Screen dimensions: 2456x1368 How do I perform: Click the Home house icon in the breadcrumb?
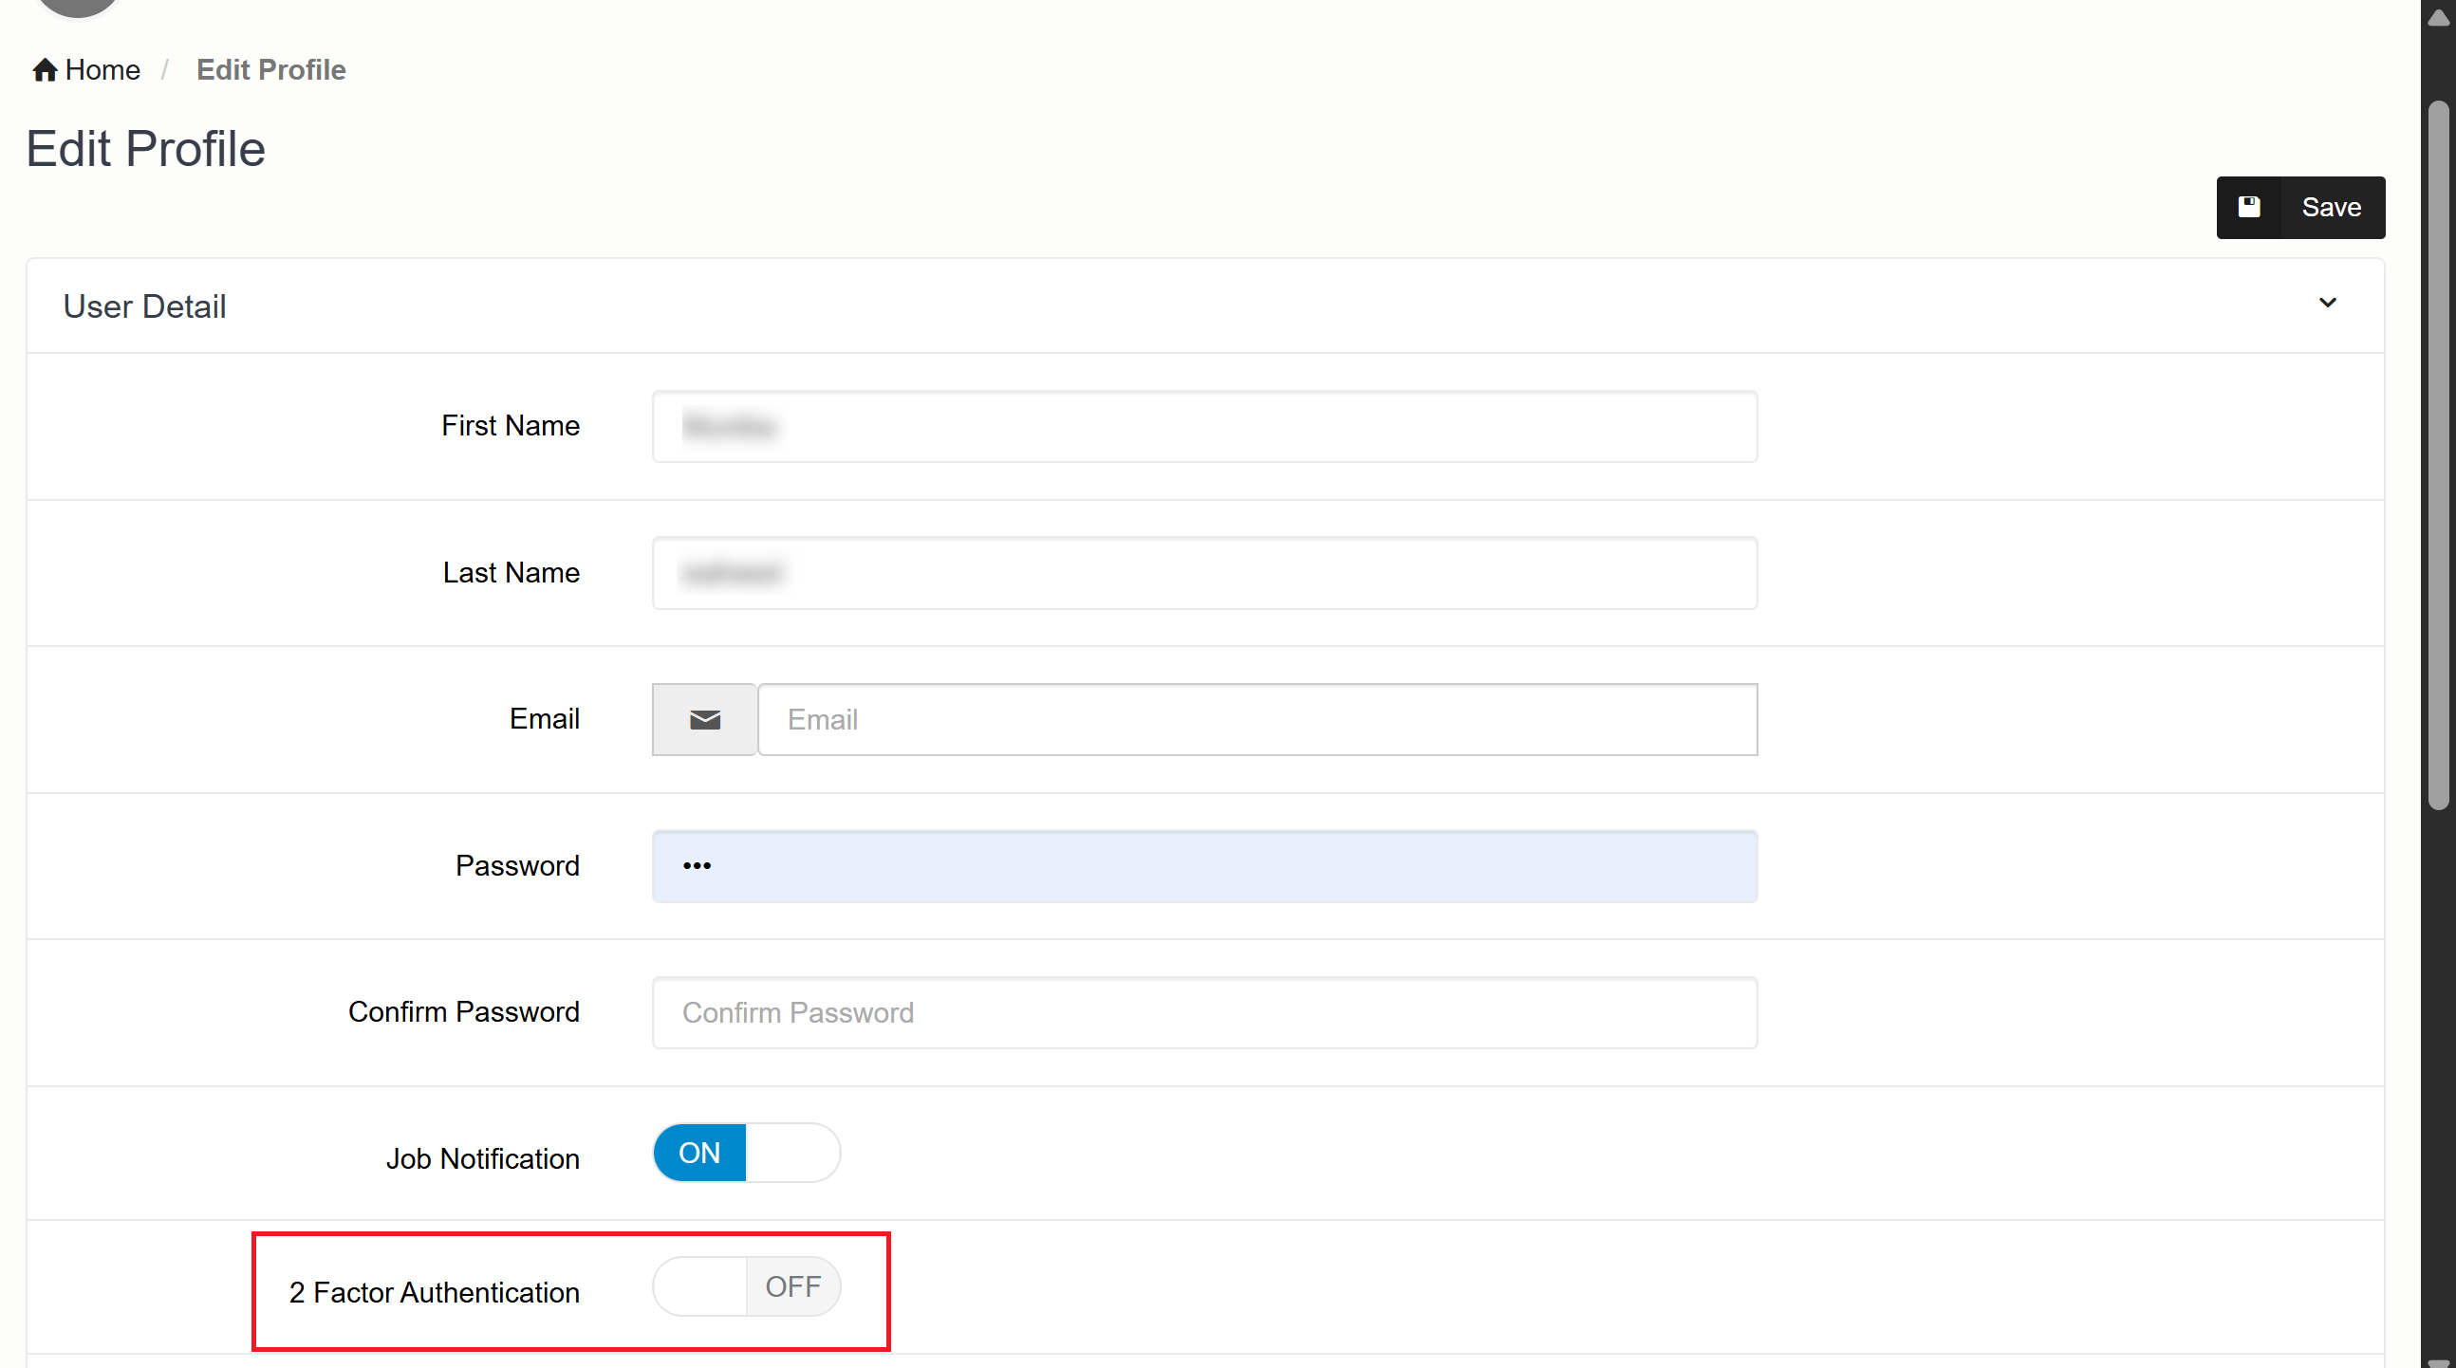click(x=44, y=69)
